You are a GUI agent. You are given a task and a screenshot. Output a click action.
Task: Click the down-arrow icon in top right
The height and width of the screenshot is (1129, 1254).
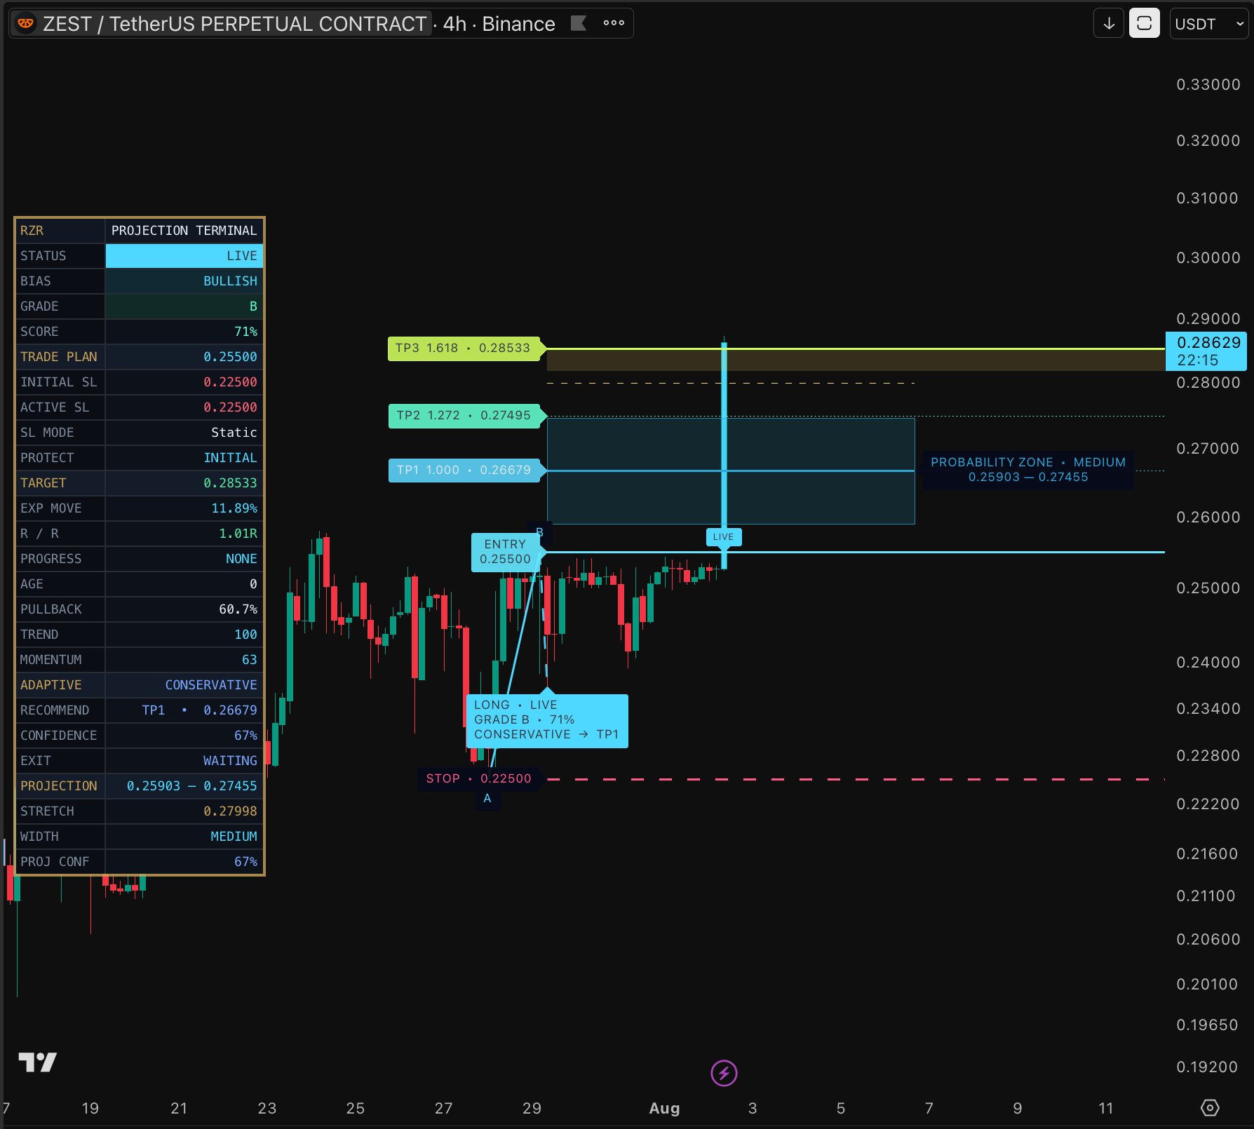pyautogui.click(x=1109, y=23)
